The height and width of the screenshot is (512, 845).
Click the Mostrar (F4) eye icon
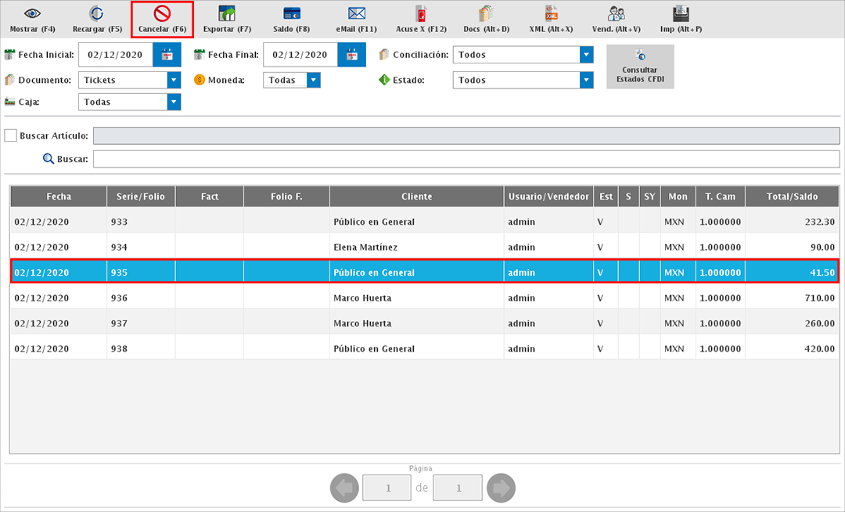(32, 13)
